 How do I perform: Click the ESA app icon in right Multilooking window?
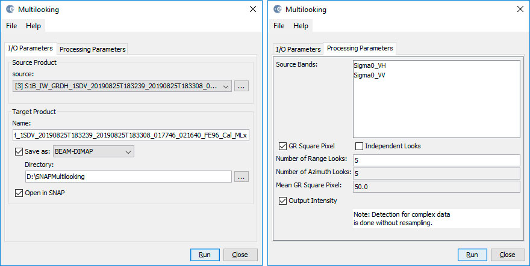point(278,10)
